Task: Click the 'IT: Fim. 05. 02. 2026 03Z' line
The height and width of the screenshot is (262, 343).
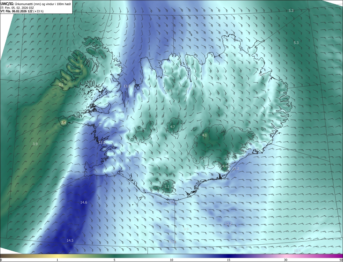Action: pyautogui.click(x=17, y=8)
